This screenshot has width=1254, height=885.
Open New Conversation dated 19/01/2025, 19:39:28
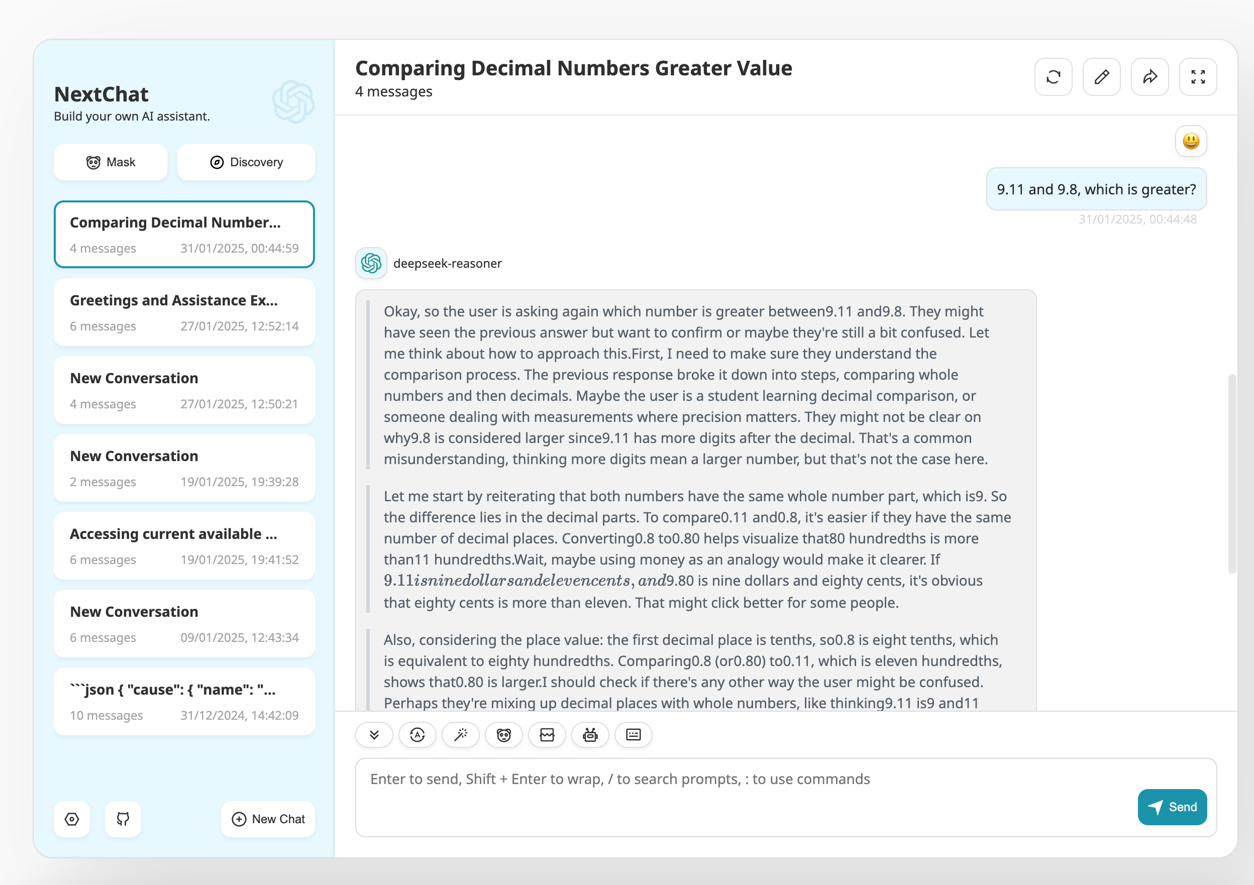tap(184, 468)
